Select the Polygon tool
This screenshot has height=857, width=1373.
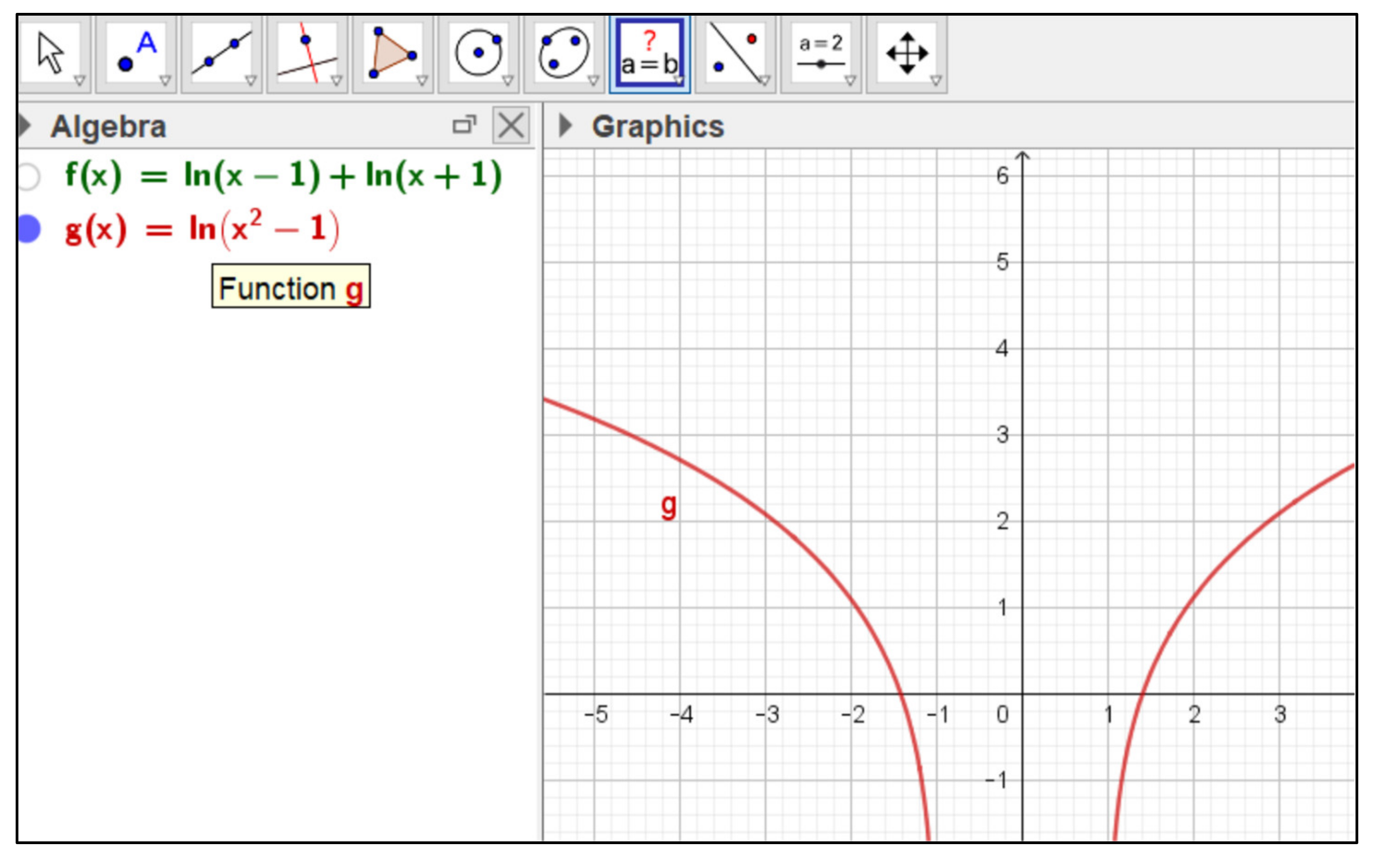(x=393, y=54)
